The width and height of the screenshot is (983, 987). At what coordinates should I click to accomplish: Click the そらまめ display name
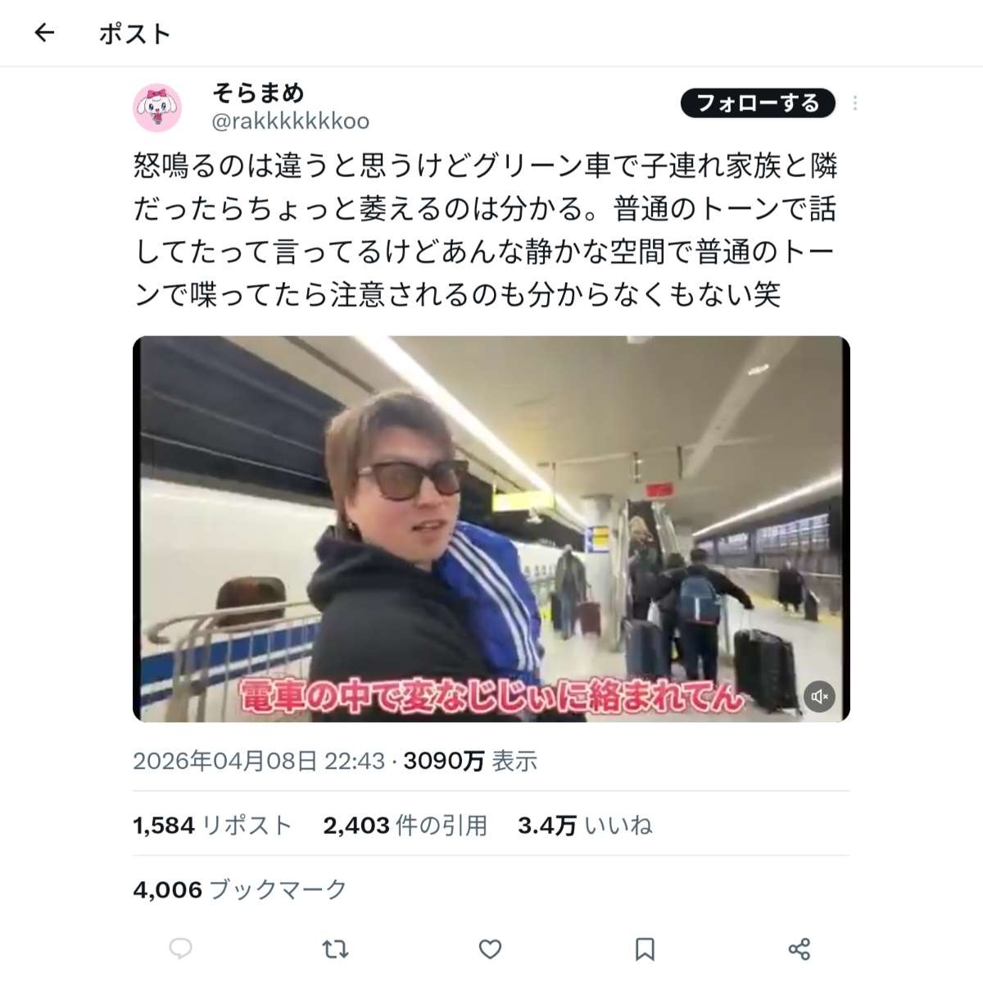(x=258, y=93)
